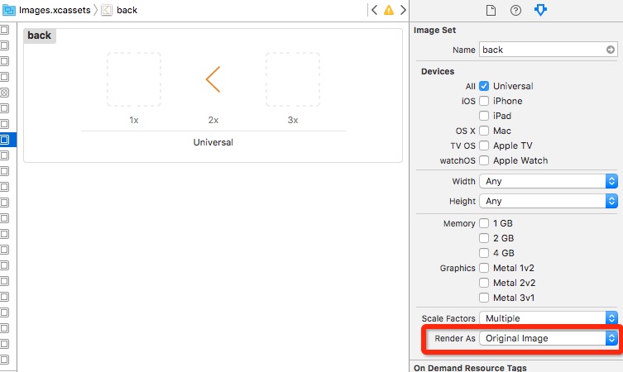Open the Width dropdown

click(x=549, y=181)
